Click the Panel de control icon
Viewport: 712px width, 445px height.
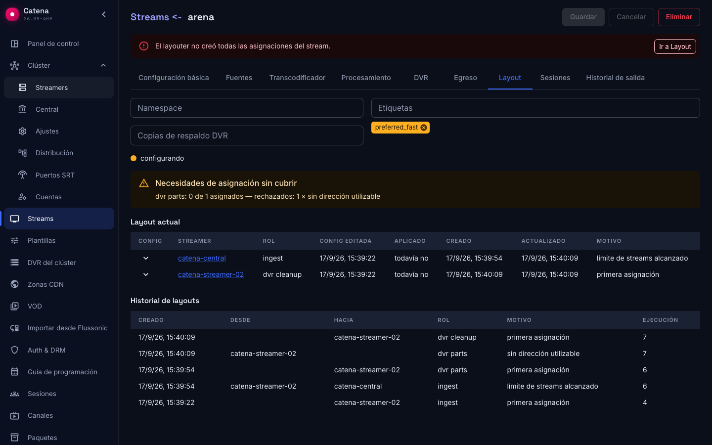click(x=15, y=44)
